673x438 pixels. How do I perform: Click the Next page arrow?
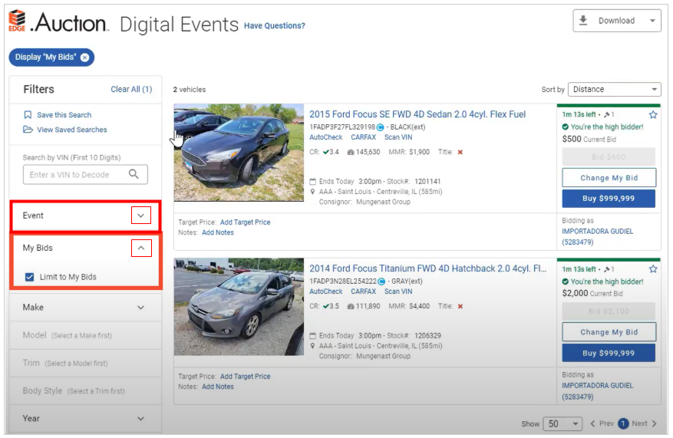(x=654, y=424)
